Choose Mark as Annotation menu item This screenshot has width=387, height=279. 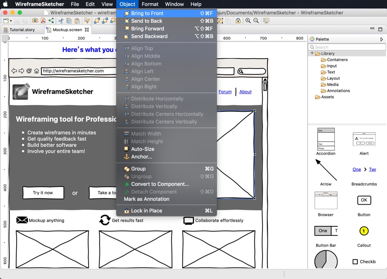pos(166,199)
